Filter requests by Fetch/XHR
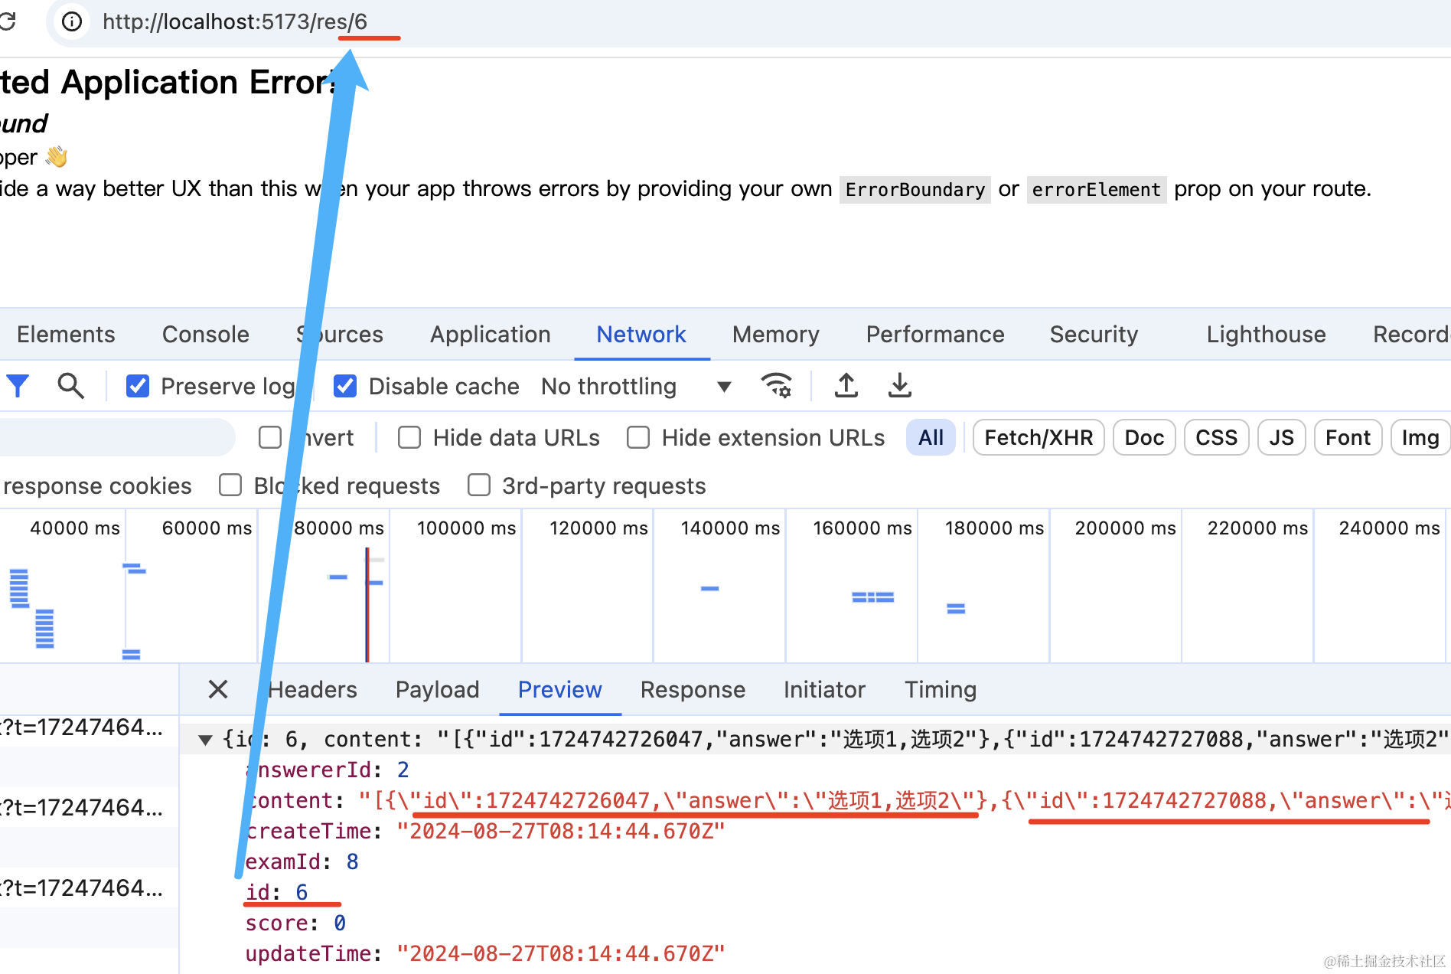This screenshot has width=1451, height=974. point(1039,437)
